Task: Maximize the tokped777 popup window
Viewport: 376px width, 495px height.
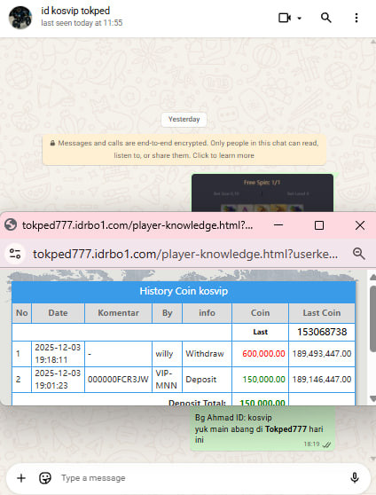Action: [x=319, y=225]
